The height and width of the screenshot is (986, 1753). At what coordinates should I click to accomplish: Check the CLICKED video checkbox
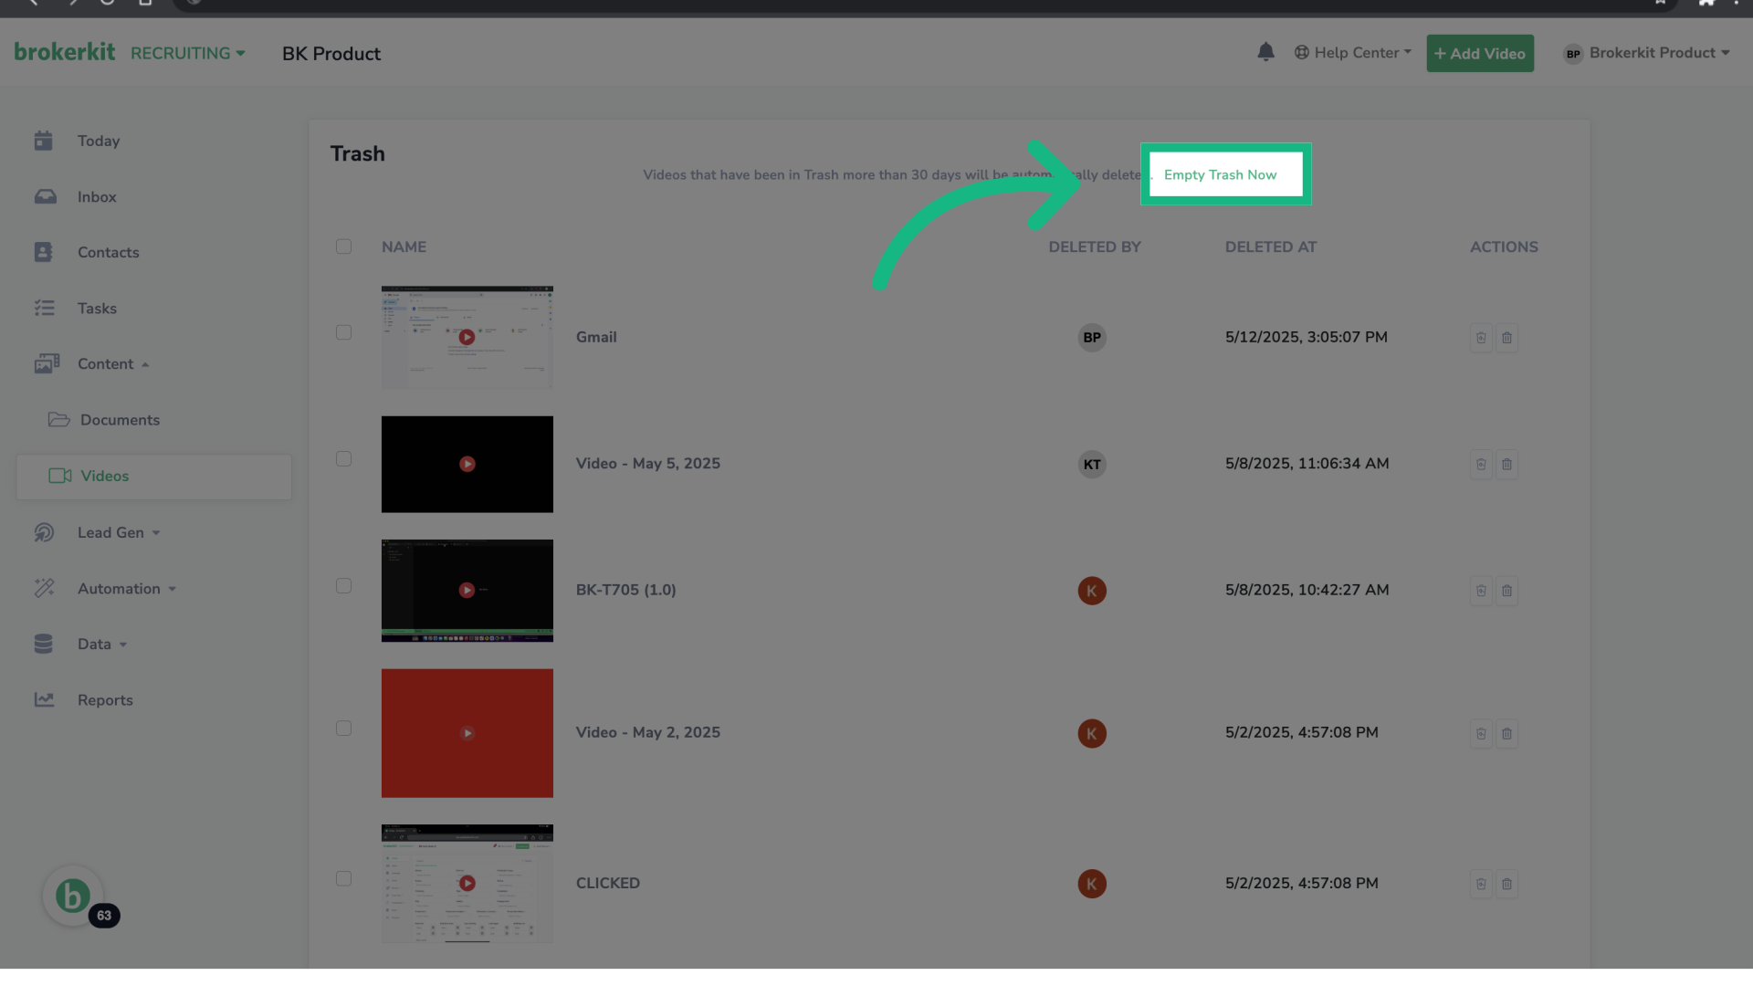(343, 879)
